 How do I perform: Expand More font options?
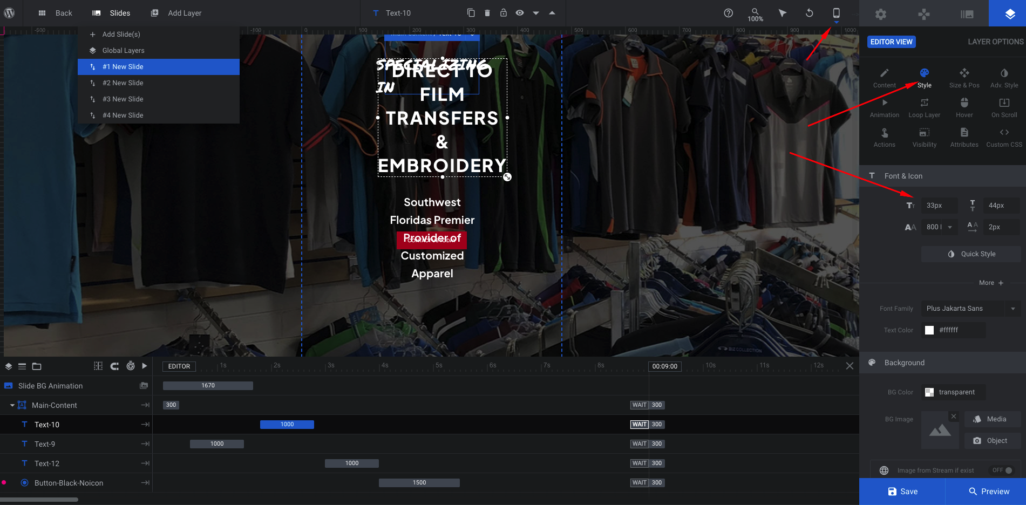991,283
